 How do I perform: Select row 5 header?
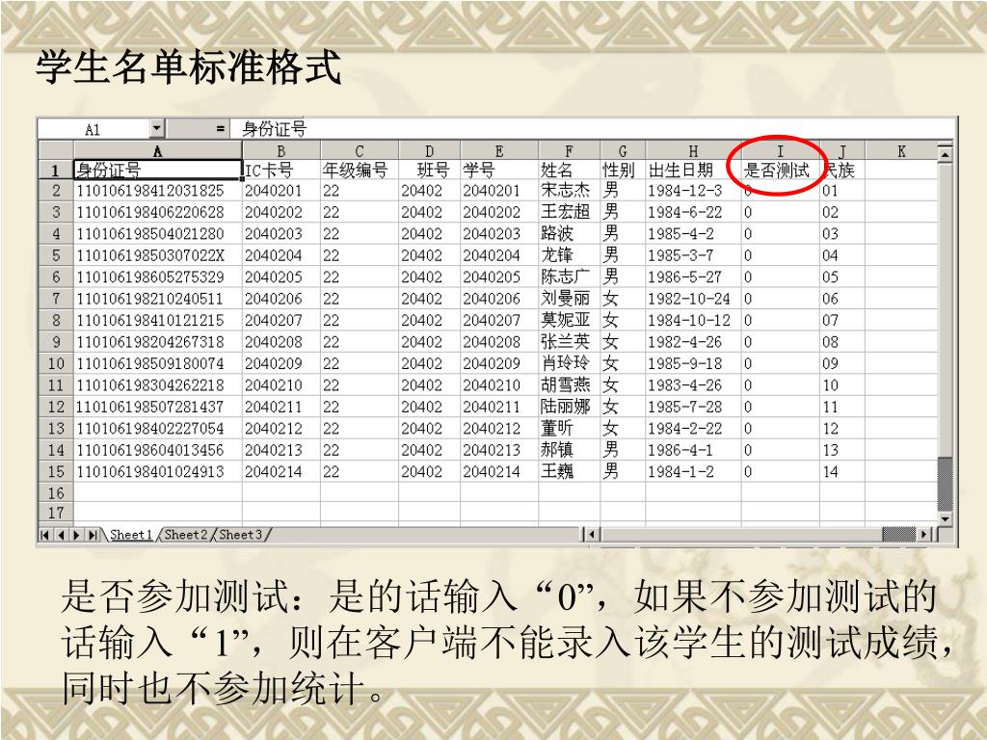coord(56,255)
